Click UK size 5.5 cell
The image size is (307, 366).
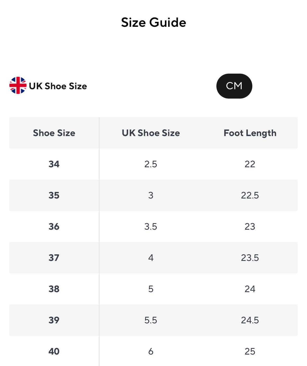[151, 320]
